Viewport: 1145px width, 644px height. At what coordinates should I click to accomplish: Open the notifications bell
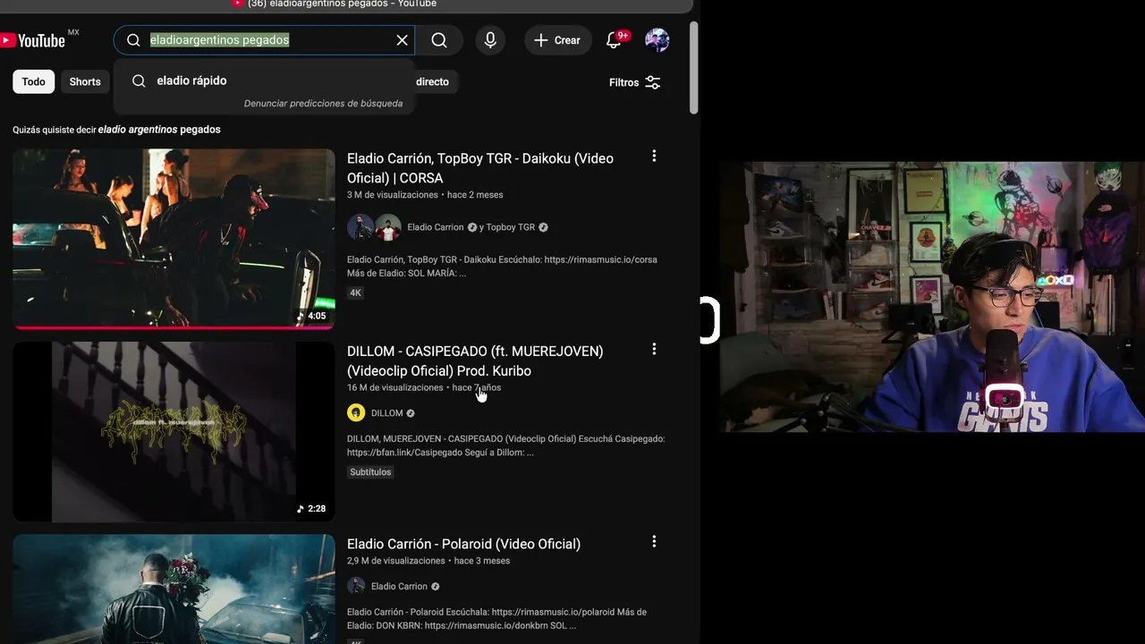click(615, 40)
